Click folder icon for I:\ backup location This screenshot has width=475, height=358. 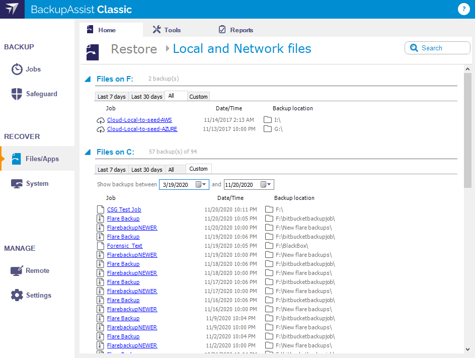268,119
